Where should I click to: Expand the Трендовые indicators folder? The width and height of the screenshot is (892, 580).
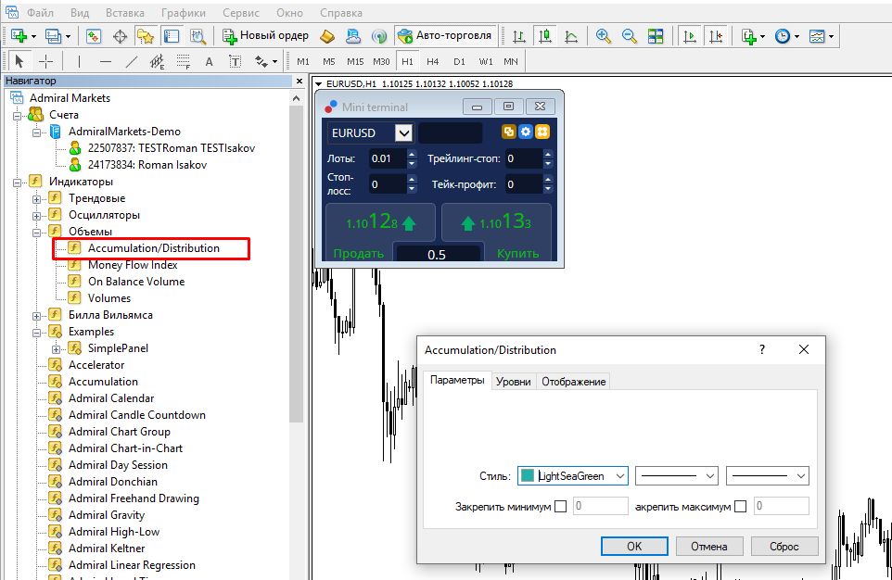pyautogui.click(x=37, y=198)
